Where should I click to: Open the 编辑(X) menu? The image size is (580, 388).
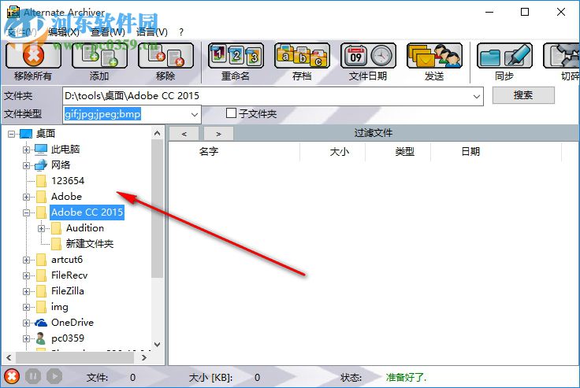64,32
